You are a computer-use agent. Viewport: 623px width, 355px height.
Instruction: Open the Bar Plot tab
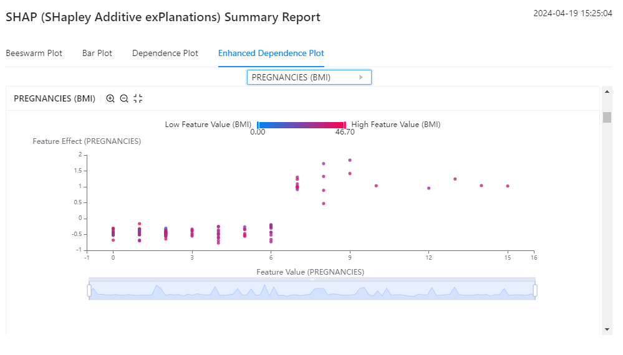pyautogui.click(x=97, y=53)
